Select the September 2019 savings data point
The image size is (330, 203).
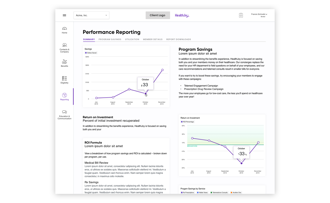(x=129, y=89)
